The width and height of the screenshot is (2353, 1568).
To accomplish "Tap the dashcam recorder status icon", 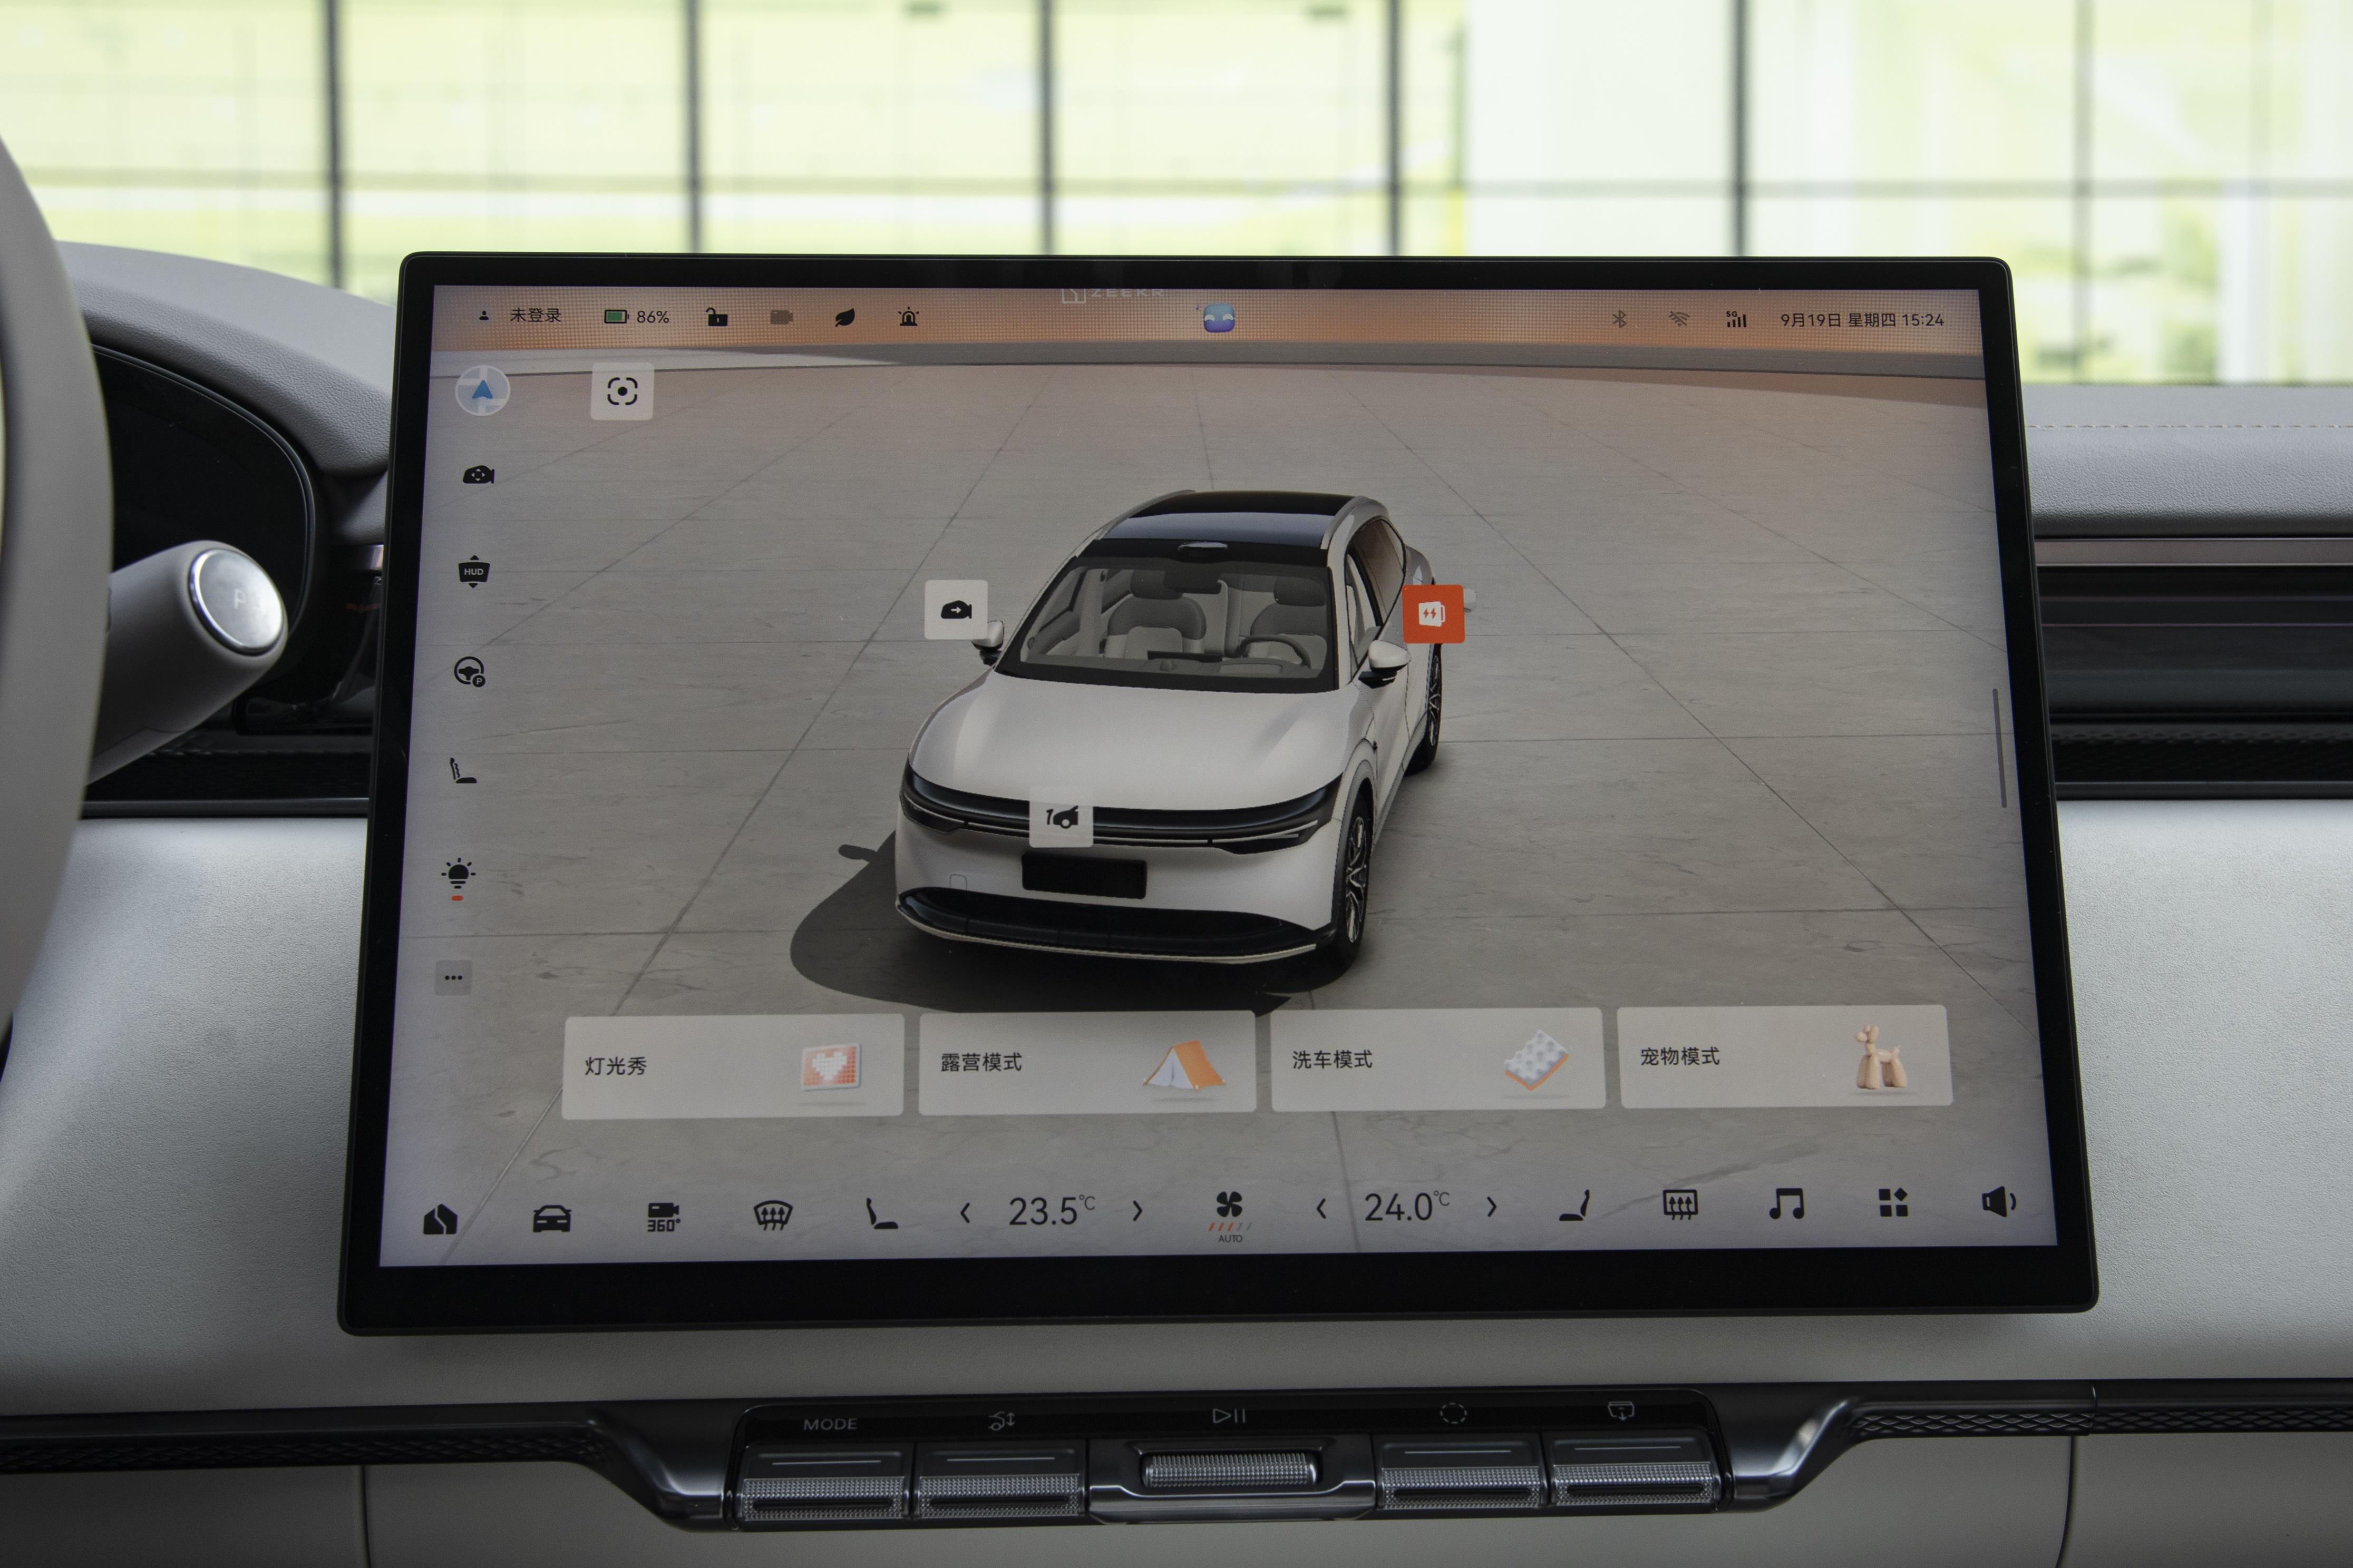I will 781,317.
